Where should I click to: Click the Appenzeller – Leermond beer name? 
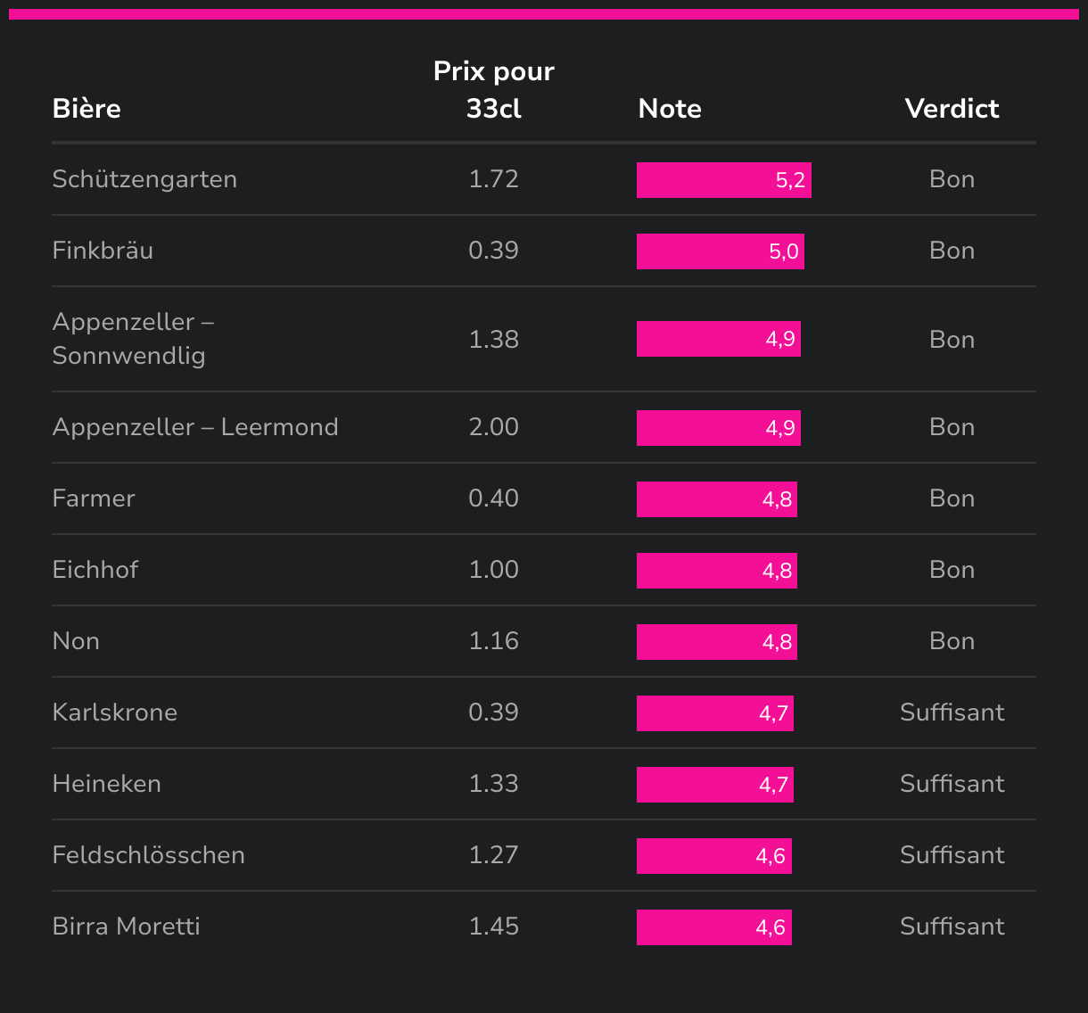[195, 427]
